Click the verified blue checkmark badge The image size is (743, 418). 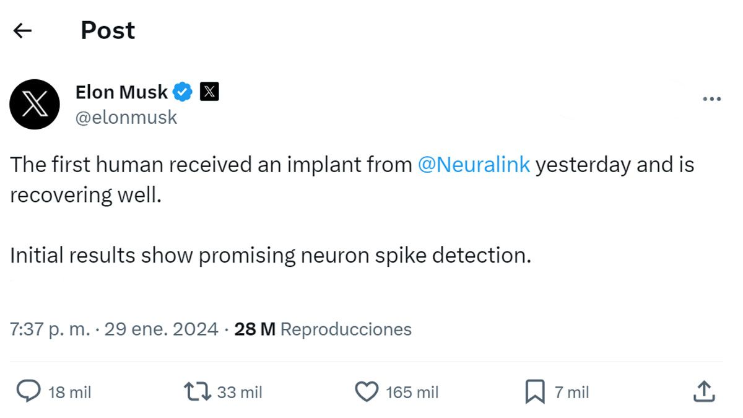pyautogui.click(x=181, y=90)
